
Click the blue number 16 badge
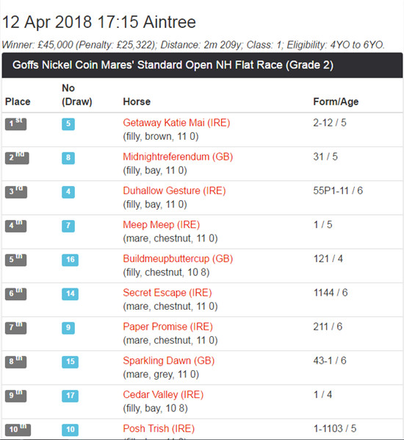[70, 260]
